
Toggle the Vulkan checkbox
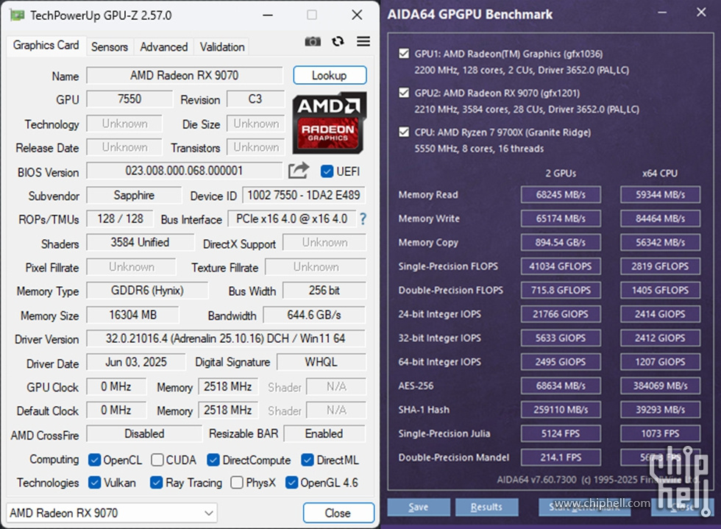95,483
